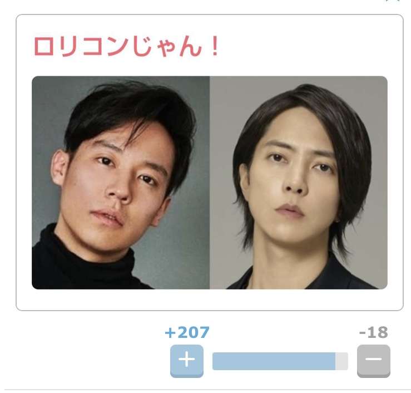Downvote with the gray minus button
411x393 pixels.
374,361
